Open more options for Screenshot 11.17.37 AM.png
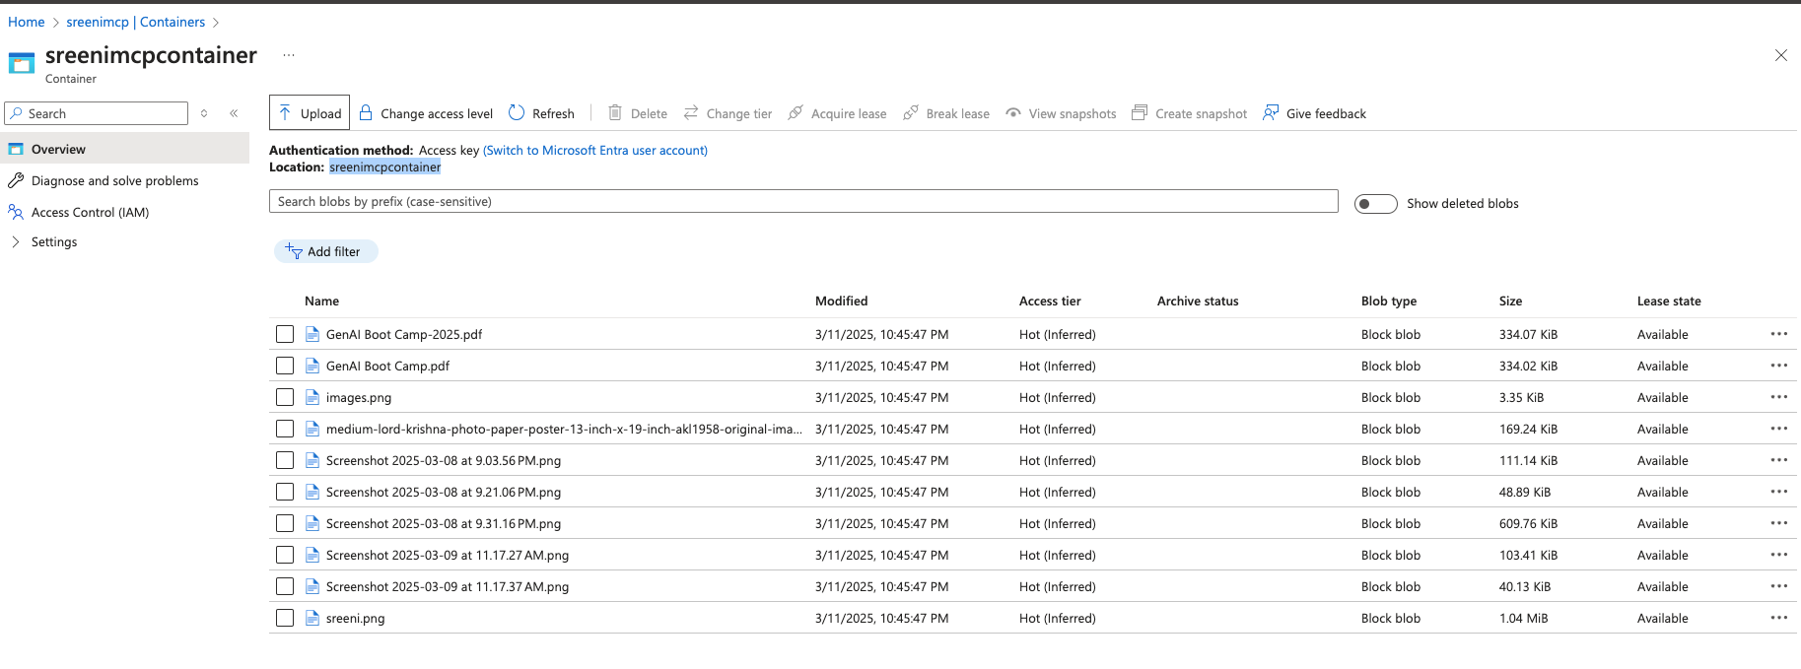The width and height of the screenshot is (1801, 669). pyautogui.click(x=1778, y=586)
